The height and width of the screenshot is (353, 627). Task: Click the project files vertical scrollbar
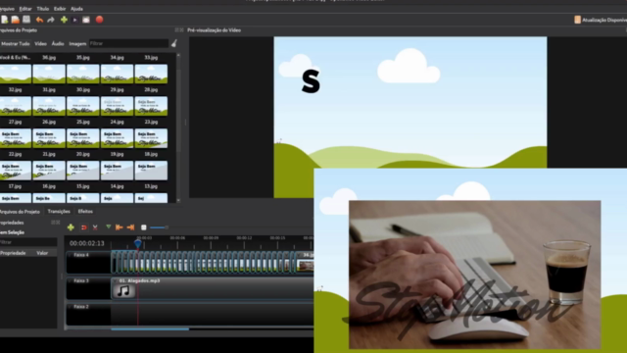(x=178, y=112)
